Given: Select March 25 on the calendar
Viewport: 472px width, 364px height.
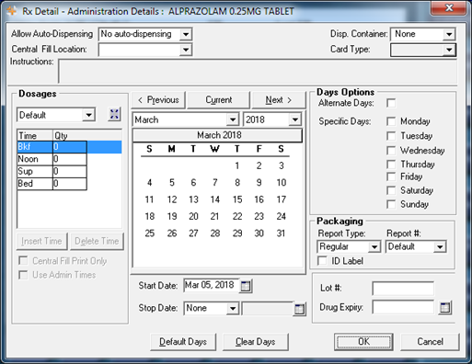Looking at the screenshot, I should click(x=149, y=233).
